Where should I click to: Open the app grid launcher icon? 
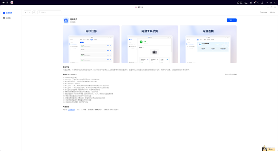coord(7,2)
